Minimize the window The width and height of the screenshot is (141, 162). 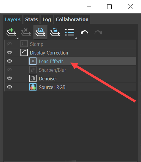point(89,7)
